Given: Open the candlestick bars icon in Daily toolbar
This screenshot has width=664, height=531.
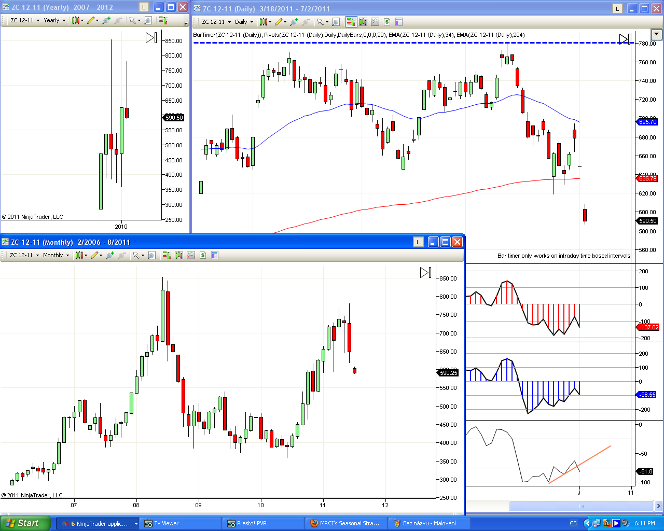Looking at the screenshot, I should 363,22.
